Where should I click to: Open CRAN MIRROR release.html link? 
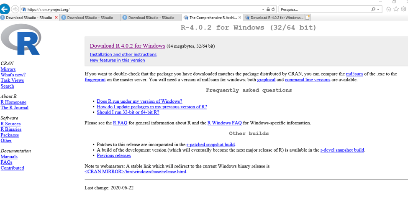[136, 172]
